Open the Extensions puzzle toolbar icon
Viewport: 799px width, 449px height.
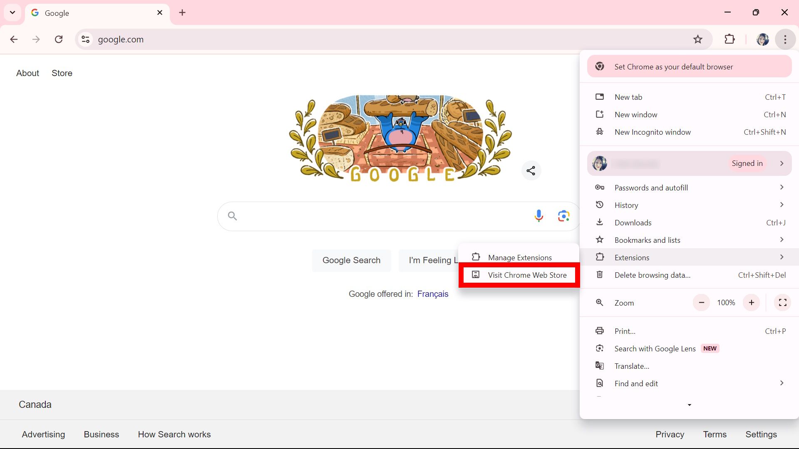(730, 39)
